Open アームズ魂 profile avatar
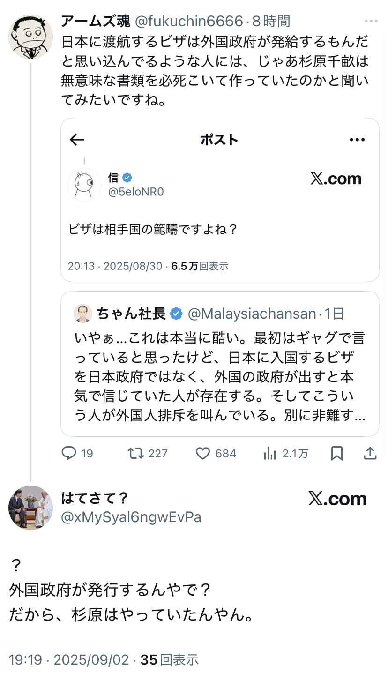This screenshot has height=673, width=388. click(x=30, y=37)
